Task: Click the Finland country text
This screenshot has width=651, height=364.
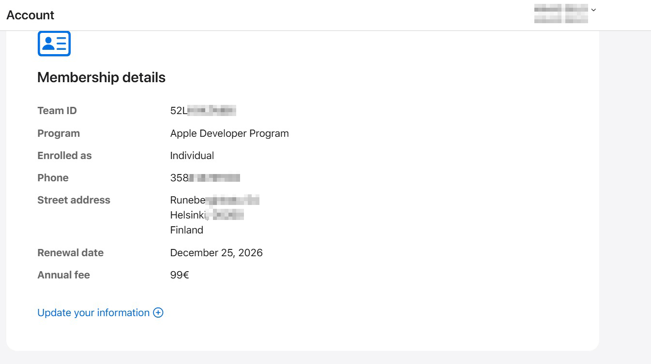Action: point(187,230)
